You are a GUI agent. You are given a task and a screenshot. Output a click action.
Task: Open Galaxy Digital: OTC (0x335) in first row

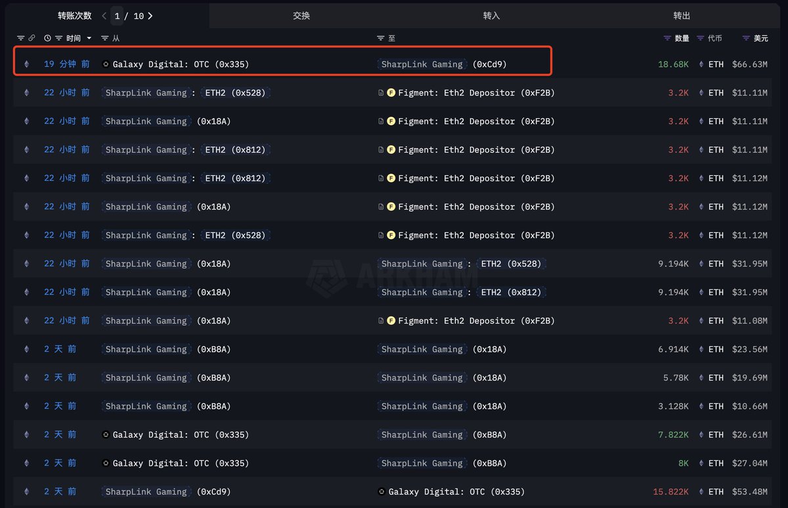[x=181, y=64]
